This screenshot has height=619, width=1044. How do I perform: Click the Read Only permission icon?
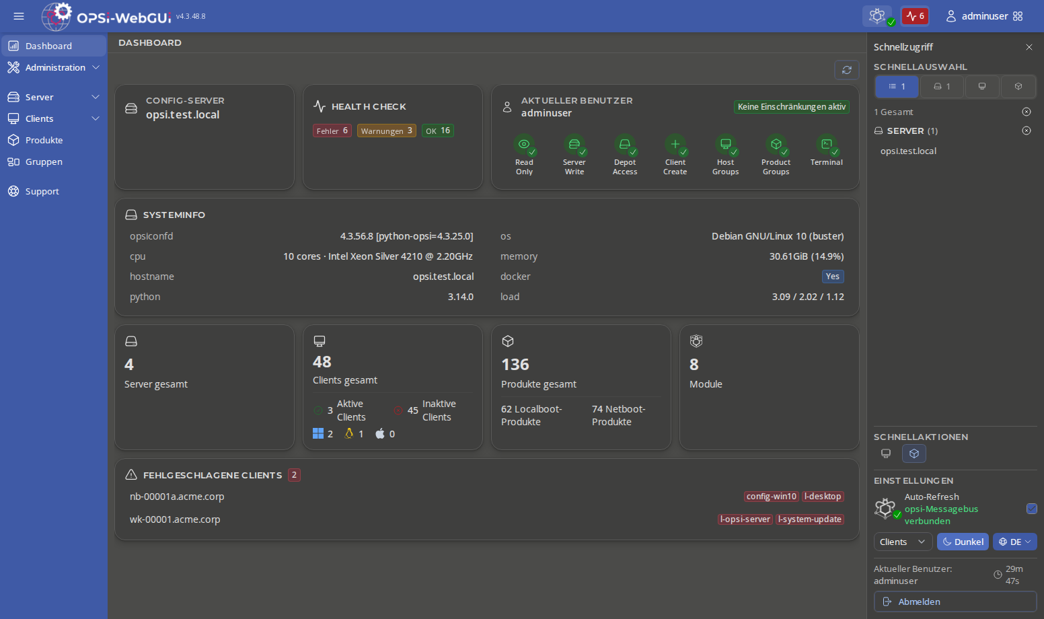point(524,145)
